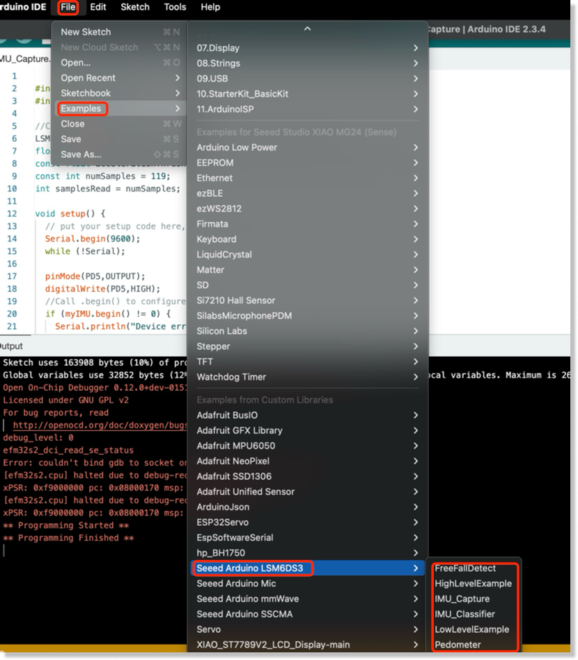Open the IMU_Capture example
The width and height of the screenshot is (578, 660).
point(474,599)
